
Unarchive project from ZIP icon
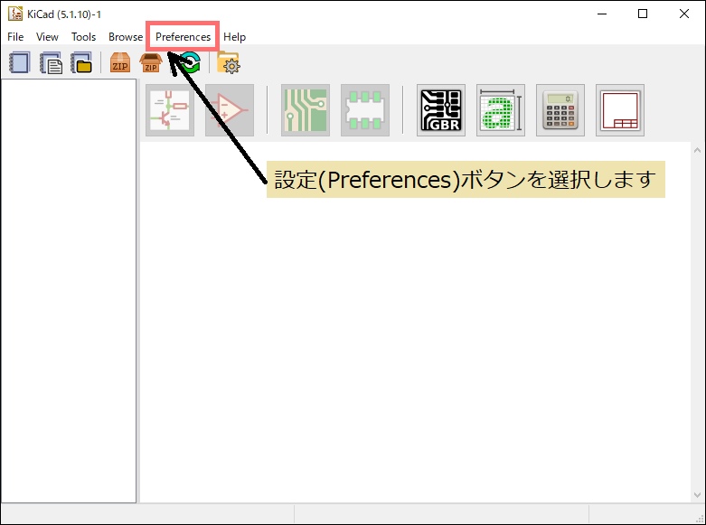[151, 62]
